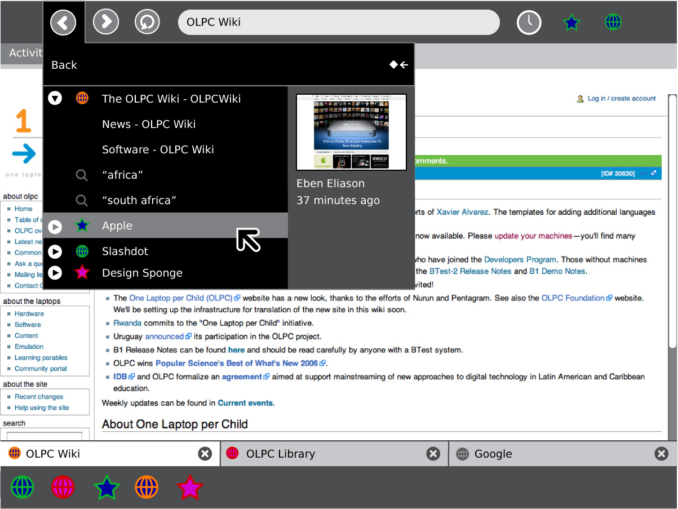This screenshot has height=509, width=678.
Task: Click the forward arrow navigation button
Action: pos(105,23)
